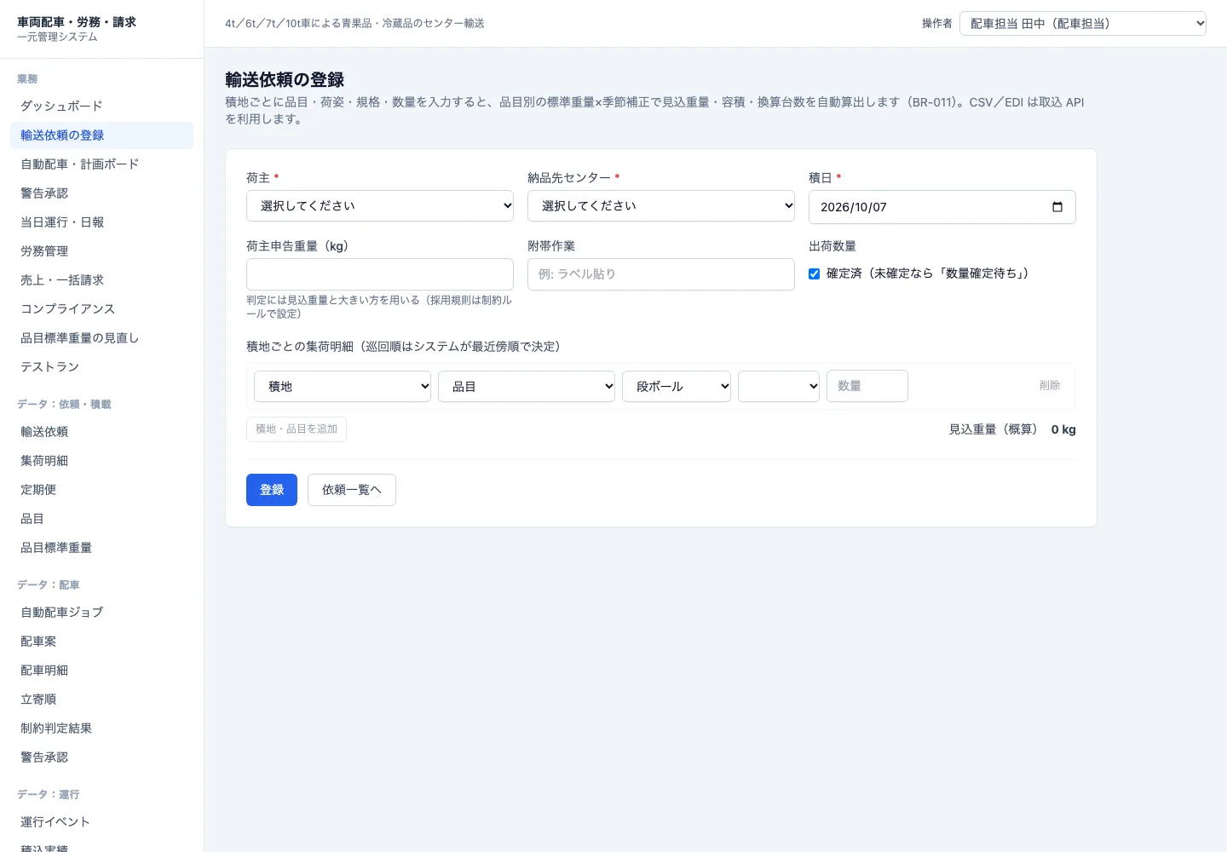The height and width of the screenshot is (852, 1227).
Task: Go to ダッシュボード in the sidebar
Action: (x=102, y=106)
